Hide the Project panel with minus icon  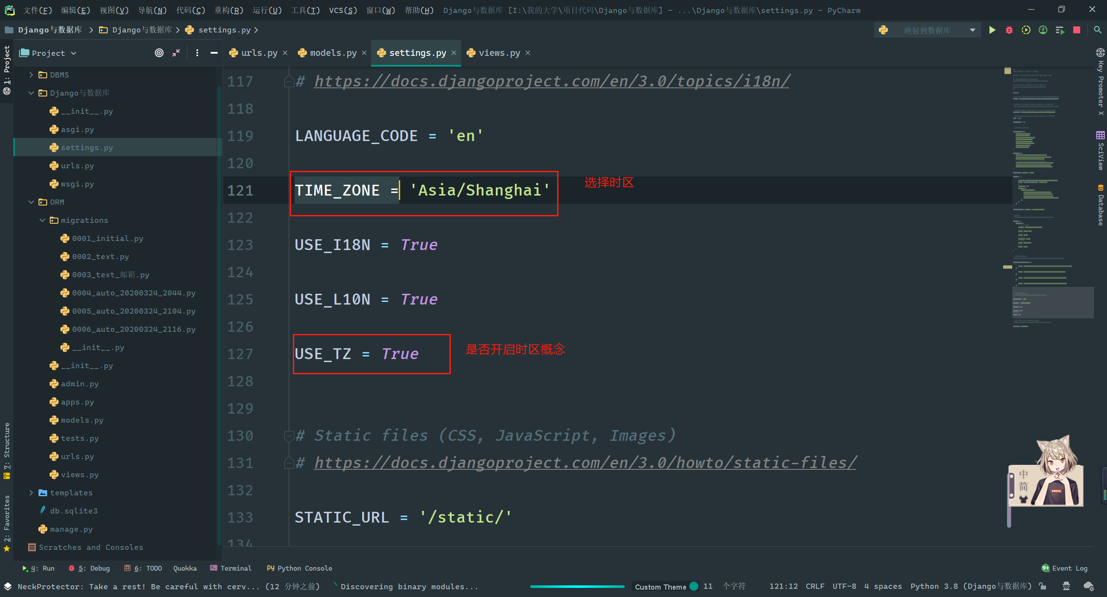(214, 53)
